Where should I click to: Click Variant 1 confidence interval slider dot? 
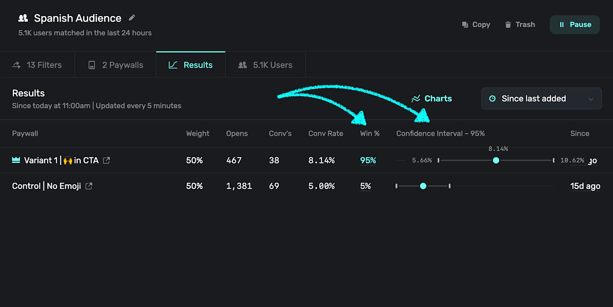tap(496, 160)
